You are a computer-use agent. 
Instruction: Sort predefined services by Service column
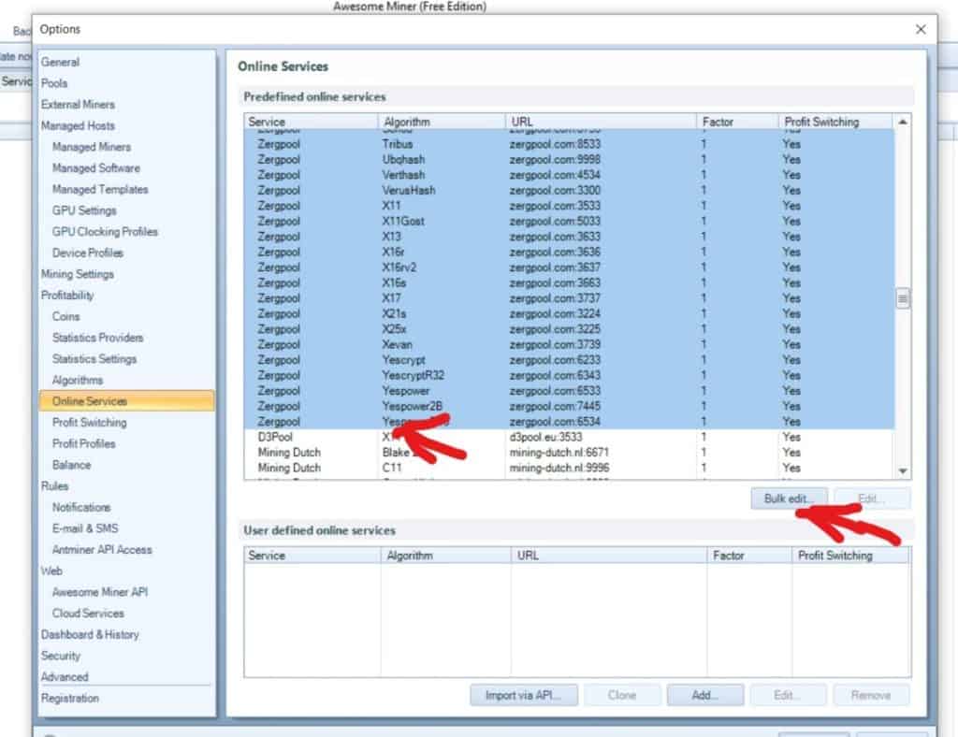coord(311,122)
